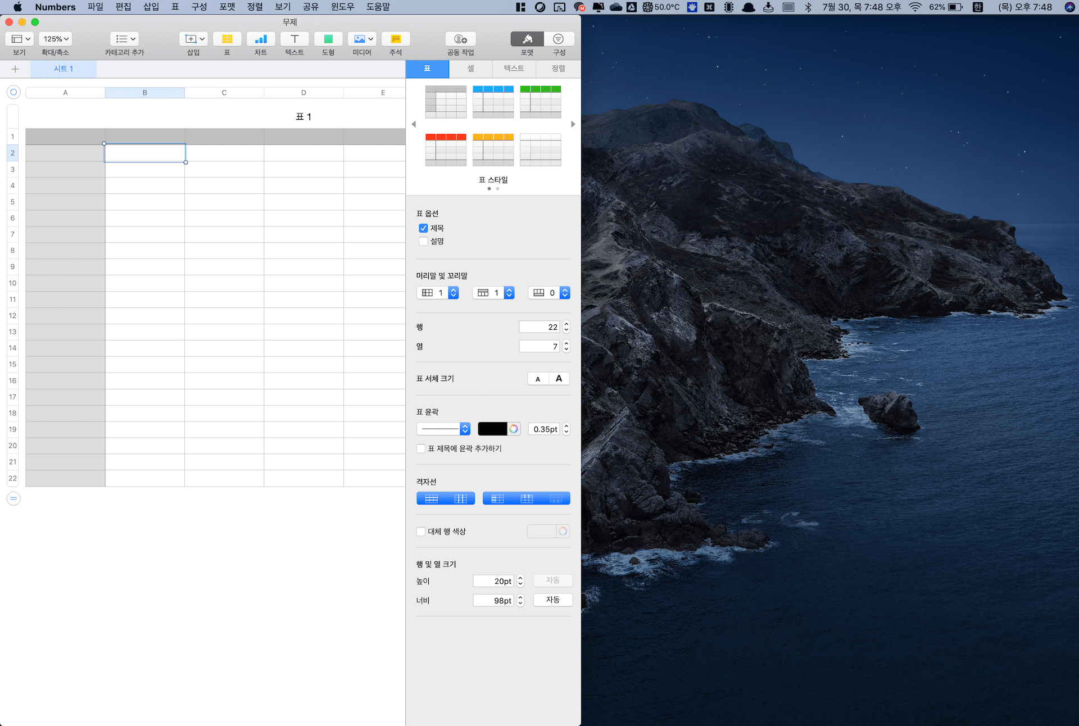Open the 125% zoom dropdown
The image size is (1079, 726).
coord(56,39)
